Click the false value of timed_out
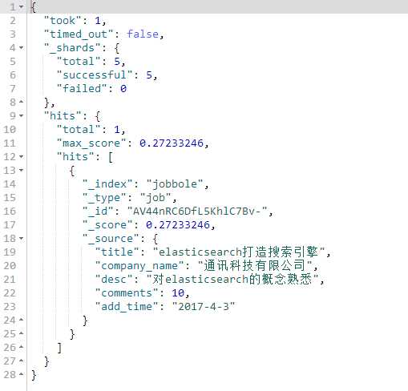The height and width of the screenshot is (391, 408). coord(143,34)
